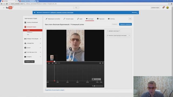Open the back-arrow dropdown beside the tabs
The image size is (173, 97).
point(130,19)
